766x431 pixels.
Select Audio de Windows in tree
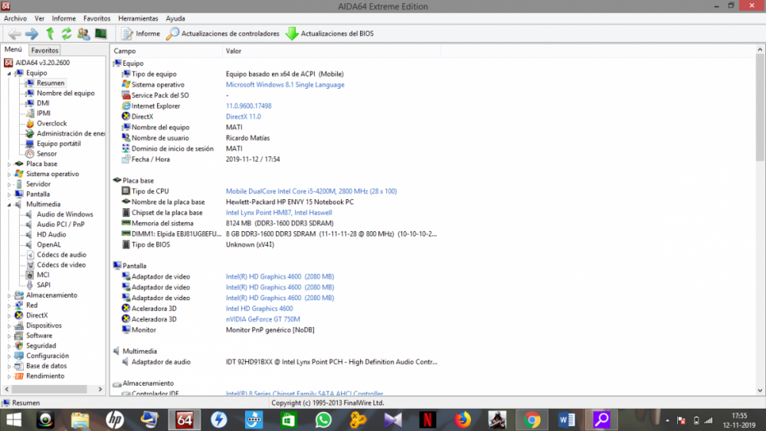click(x=64, y=214)
